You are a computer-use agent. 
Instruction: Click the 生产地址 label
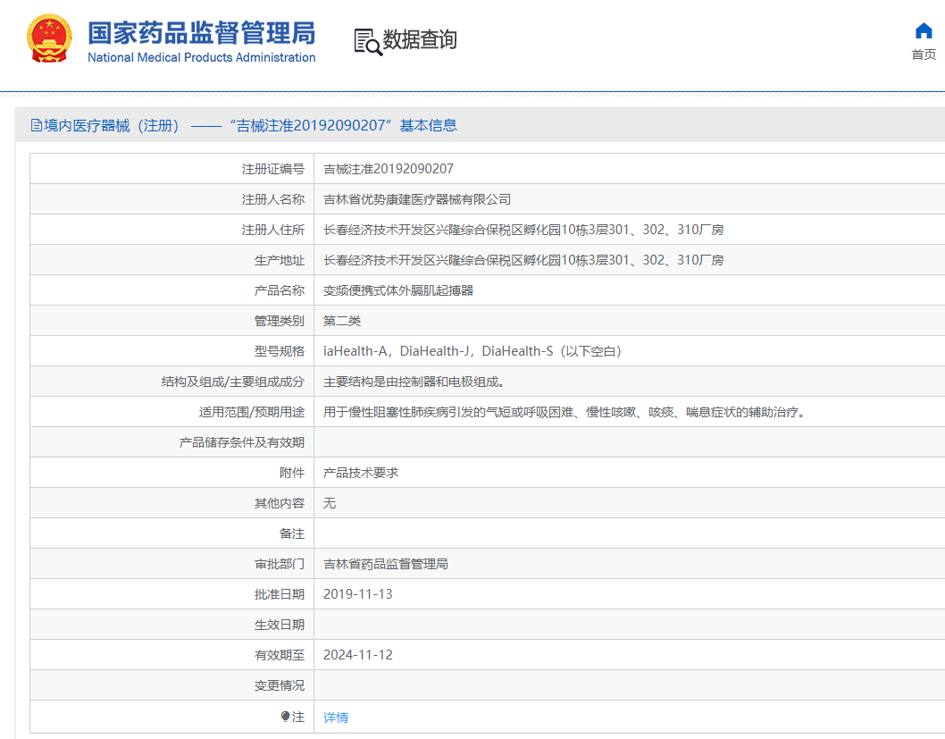pyautogui.click(x=279, y=260)
